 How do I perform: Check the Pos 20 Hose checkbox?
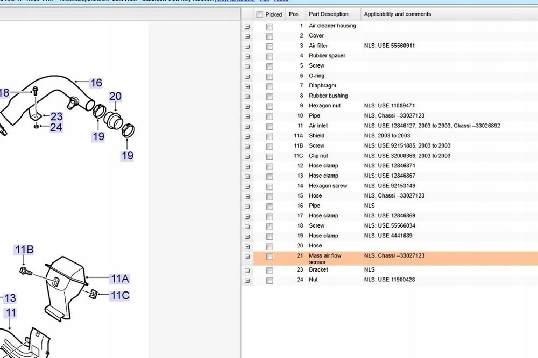coord(270,247)
